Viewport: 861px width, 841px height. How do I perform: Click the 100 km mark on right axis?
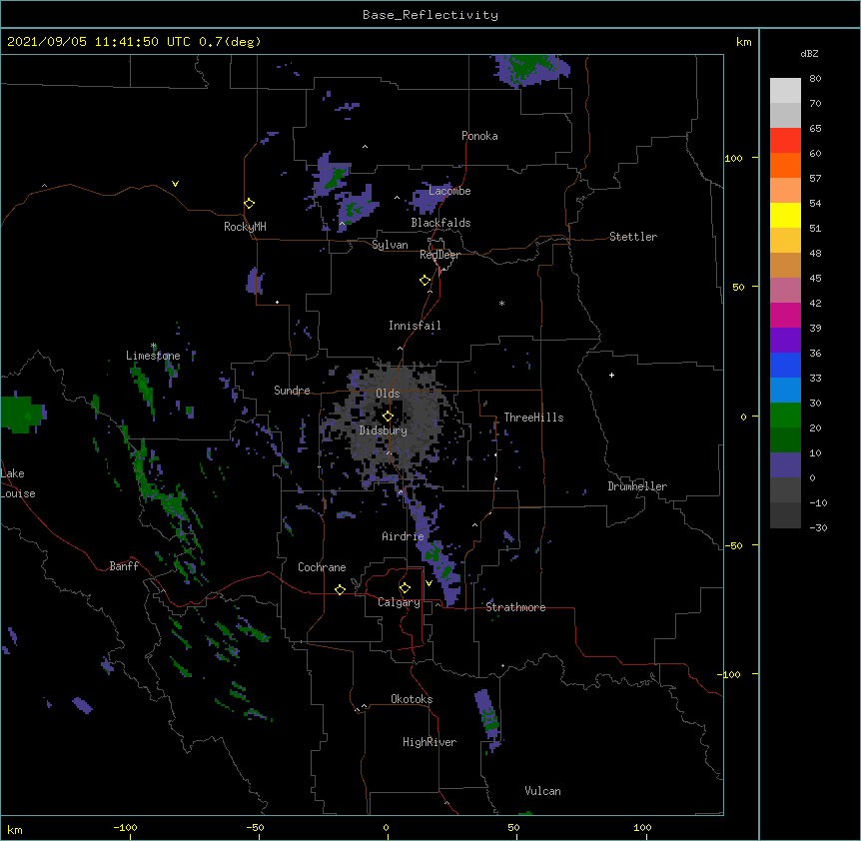coord(733,158)
